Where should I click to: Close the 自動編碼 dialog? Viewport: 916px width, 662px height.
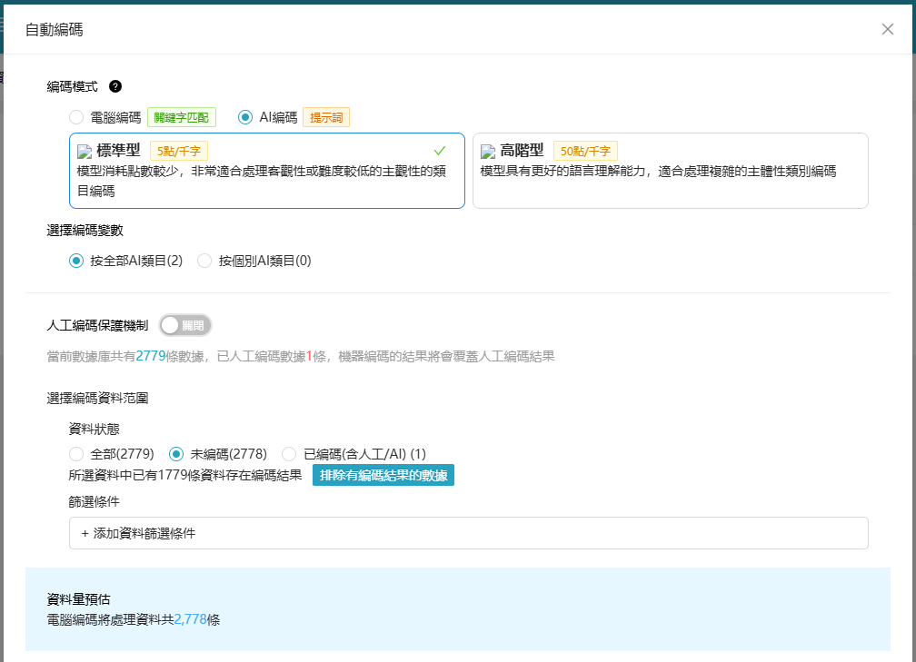click(888, 29)
